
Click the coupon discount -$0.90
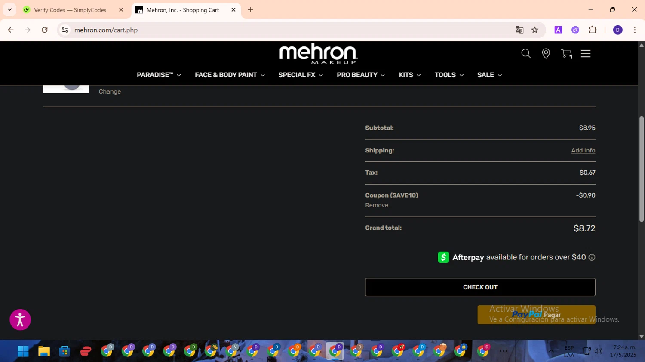[586, 195]
